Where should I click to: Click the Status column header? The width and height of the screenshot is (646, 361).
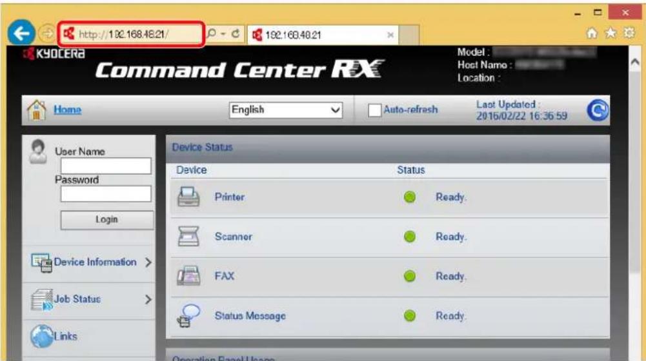(410, 170)
